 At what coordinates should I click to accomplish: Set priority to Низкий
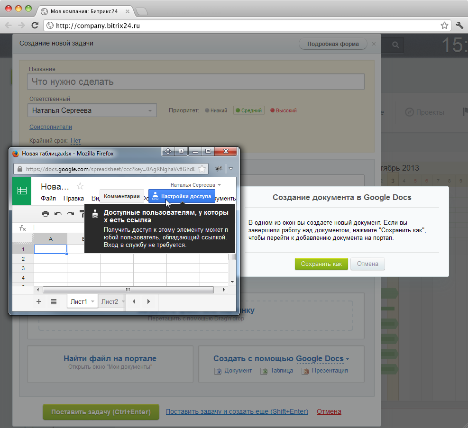(216, 110)
